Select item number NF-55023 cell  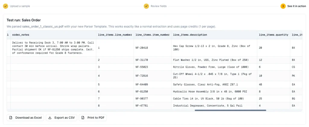152,67
